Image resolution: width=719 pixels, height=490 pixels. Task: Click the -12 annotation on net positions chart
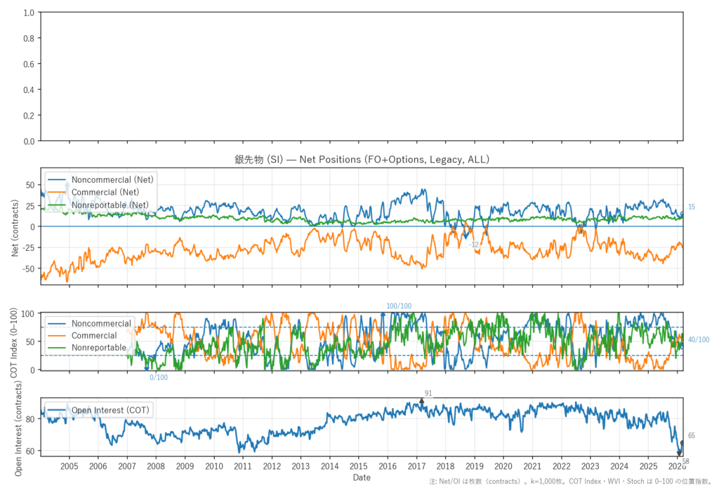[474, 244]
